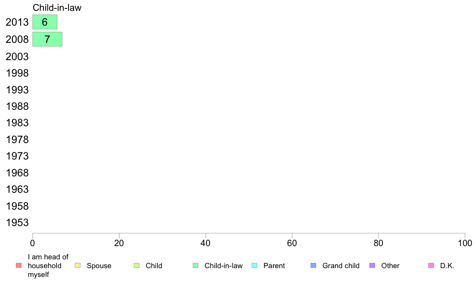Click the Child-in-law title above the bars

57,8
